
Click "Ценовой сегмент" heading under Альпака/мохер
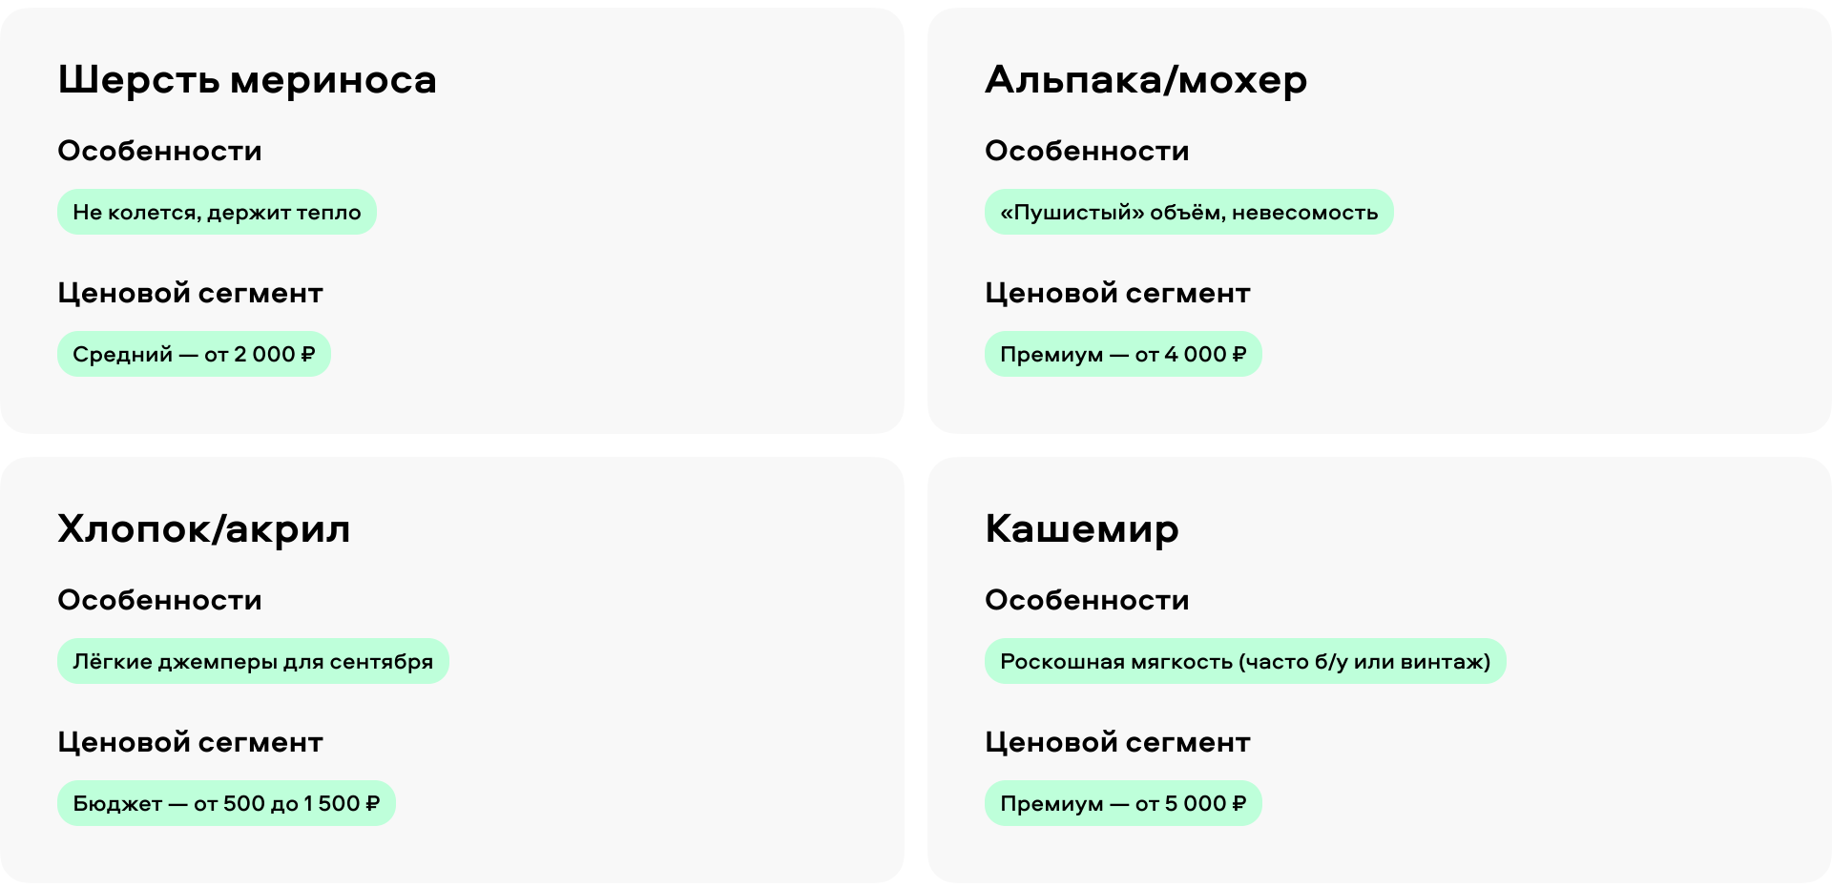(x=1117, y=293)
